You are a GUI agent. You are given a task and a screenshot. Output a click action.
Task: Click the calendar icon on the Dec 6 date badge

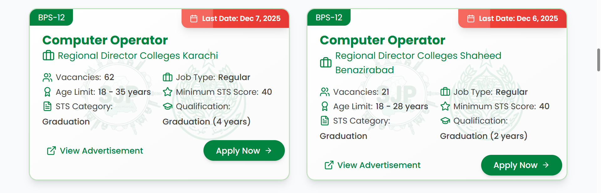click(471, 18)
